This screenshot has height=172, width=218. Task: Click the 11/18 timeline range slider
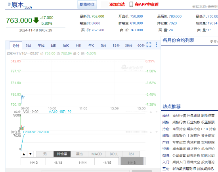(x=132, y=161)
